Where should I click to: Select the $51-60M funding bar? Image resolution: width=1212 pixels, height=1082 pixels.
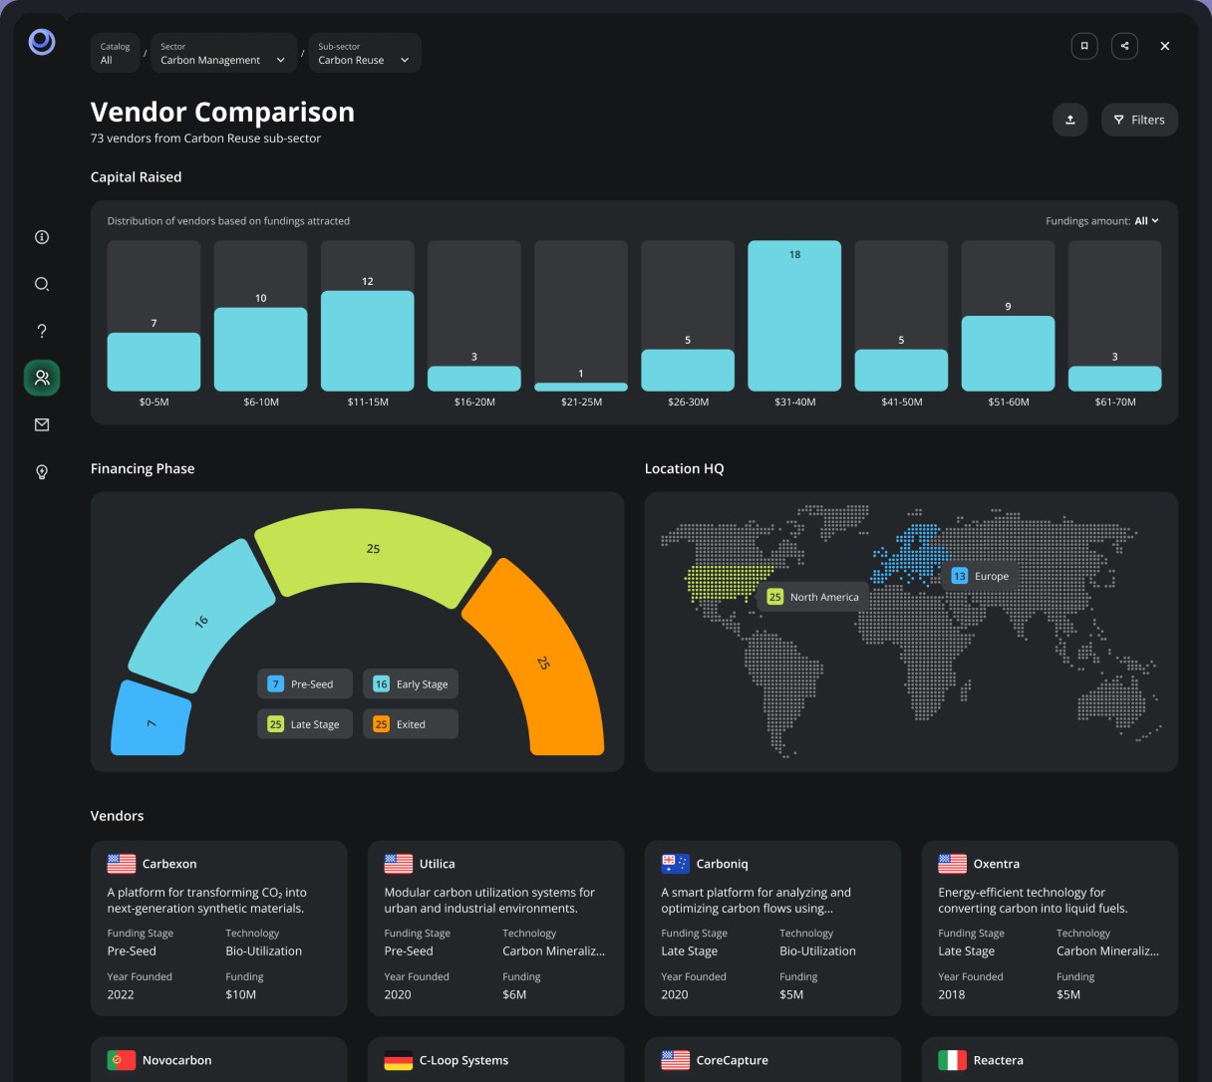pyautogui.click(x=1008, y=354)
